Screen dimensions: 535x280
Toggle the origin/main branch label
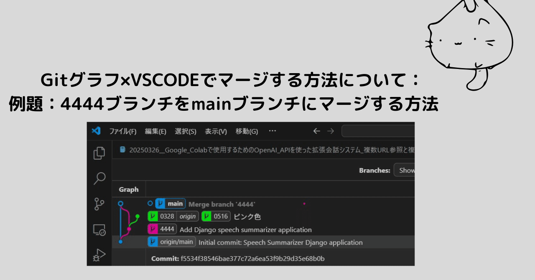click(x=172, y=242)
